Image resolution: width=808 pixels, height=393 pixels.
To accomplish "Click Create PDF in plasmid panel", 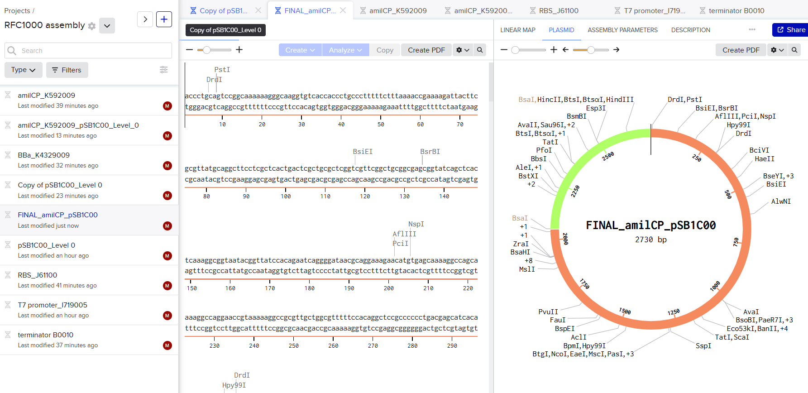I will coord(741,50).
